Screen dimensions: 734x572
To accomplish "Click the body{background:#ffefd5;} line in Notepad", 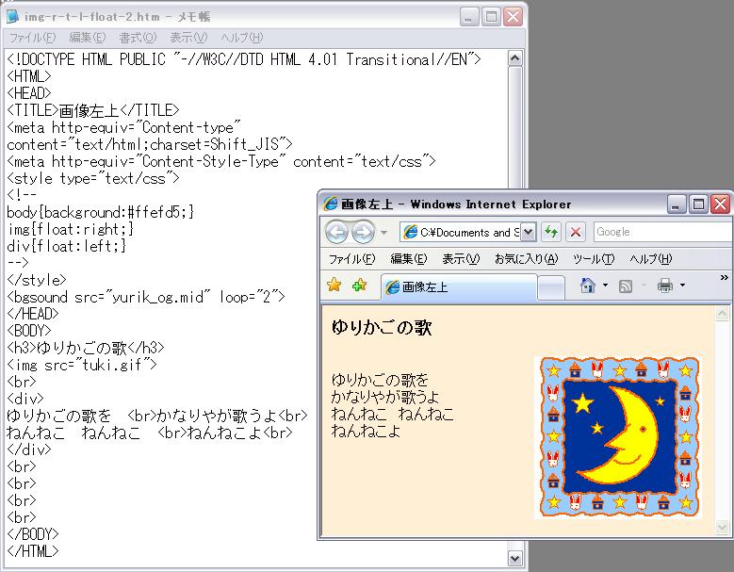I will pyautogui.click(x=100, y=212).
